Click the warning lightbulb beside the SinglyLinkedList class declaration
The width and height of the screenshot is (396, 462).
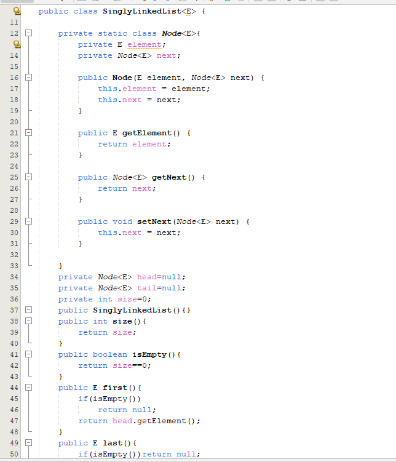[x=17, y=11]
